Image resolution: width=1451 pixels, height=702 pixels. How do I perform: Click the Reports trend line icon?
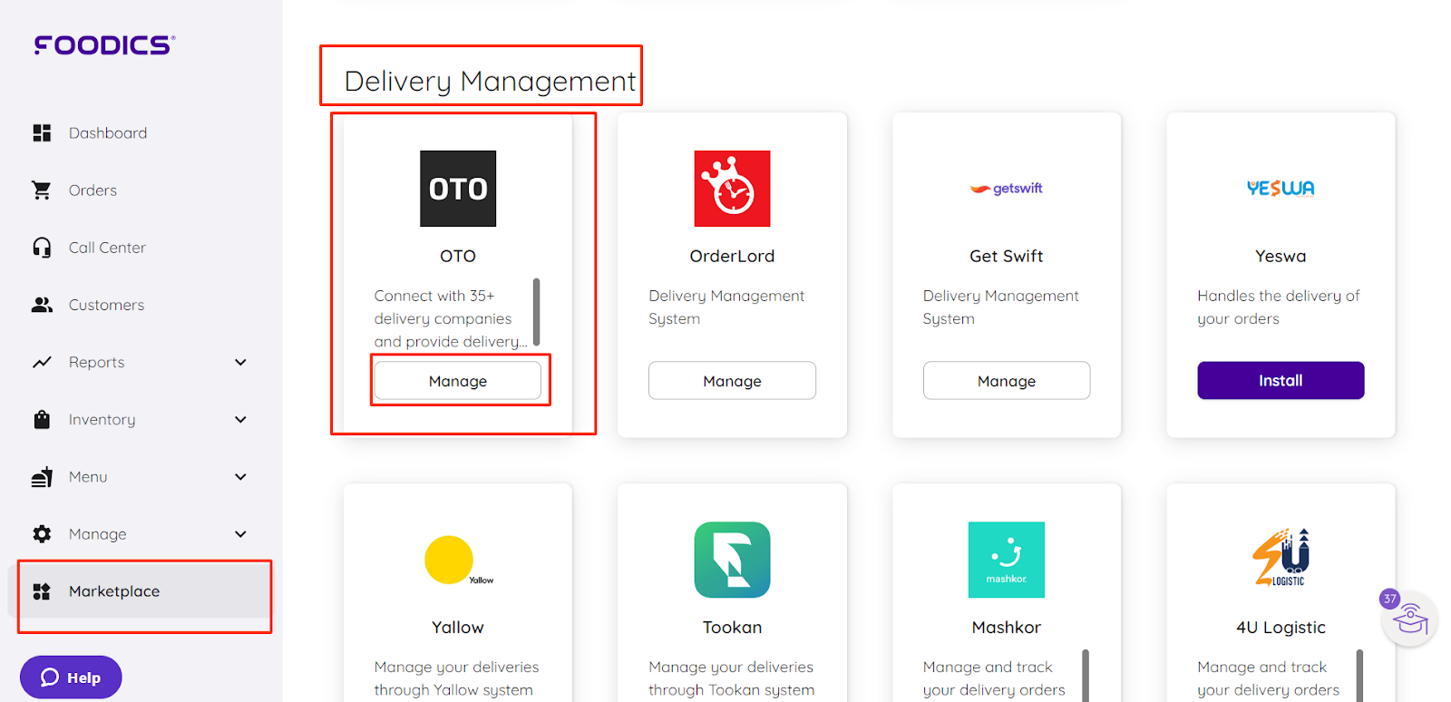(x=42, y=362)
